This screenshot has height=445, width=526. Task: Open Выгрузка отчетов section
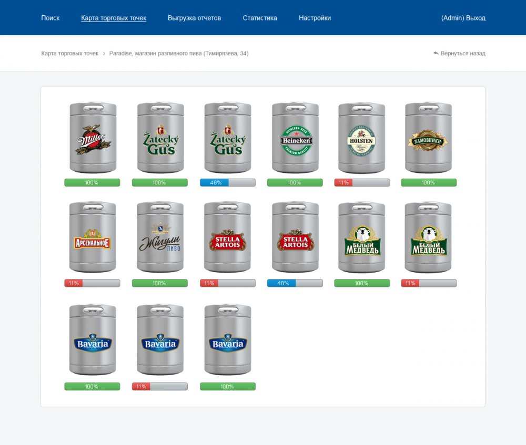pyautogui.click(x=194, y=18)
